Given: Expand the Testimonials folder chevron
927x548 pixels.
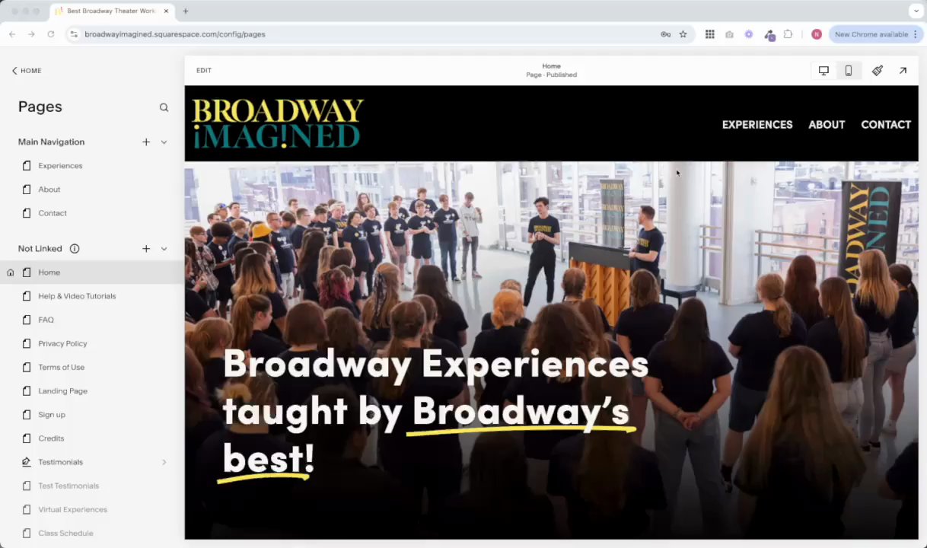Looking at the screenshot, I should [164, 462].
